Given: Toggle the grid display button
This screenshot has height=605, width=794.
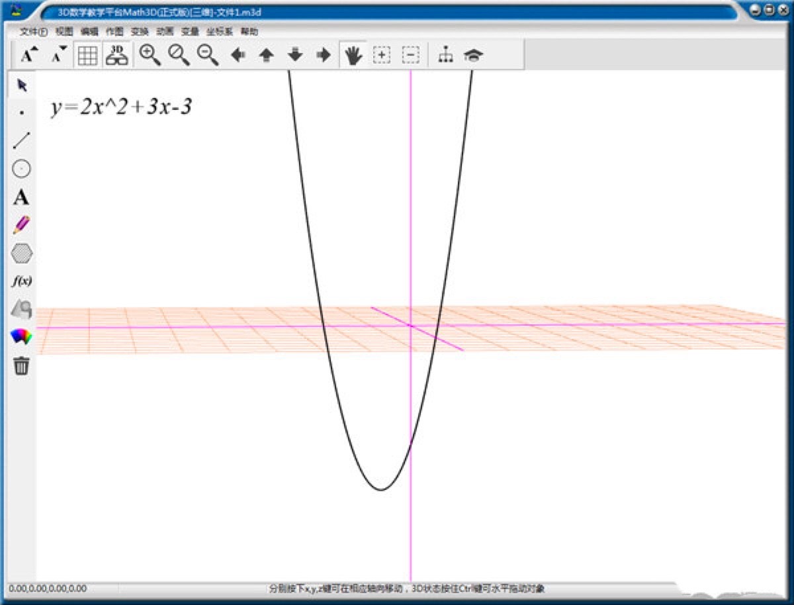Looking at the screenshot, I should 88,56.
